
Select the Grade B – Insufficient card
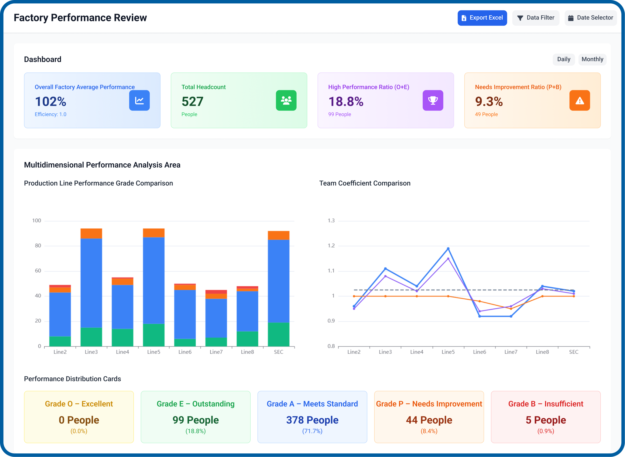coord(545,417)
